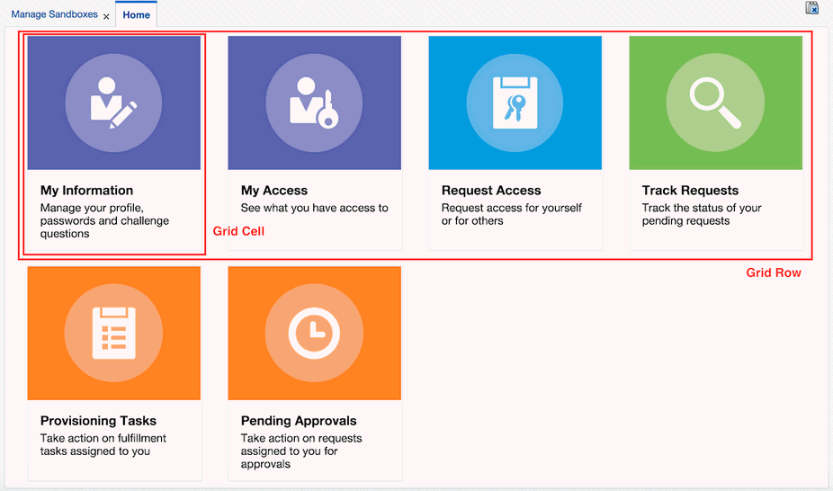Click the My Access title

coord(274,190)
